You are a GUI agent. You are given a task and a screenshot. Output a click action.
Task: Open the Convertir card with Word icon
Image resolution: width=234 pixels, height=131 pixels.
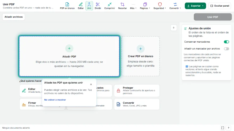pos(137,104)
